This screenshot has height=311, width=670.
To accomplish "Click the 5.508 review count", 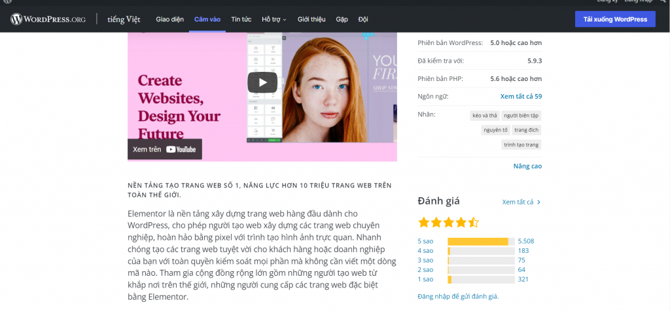I will [x=526, y=241].
